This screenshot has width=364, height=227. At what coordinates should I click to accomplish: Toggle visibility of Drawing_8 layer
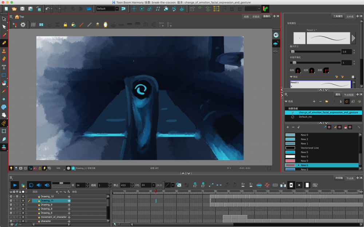(11, 209)
